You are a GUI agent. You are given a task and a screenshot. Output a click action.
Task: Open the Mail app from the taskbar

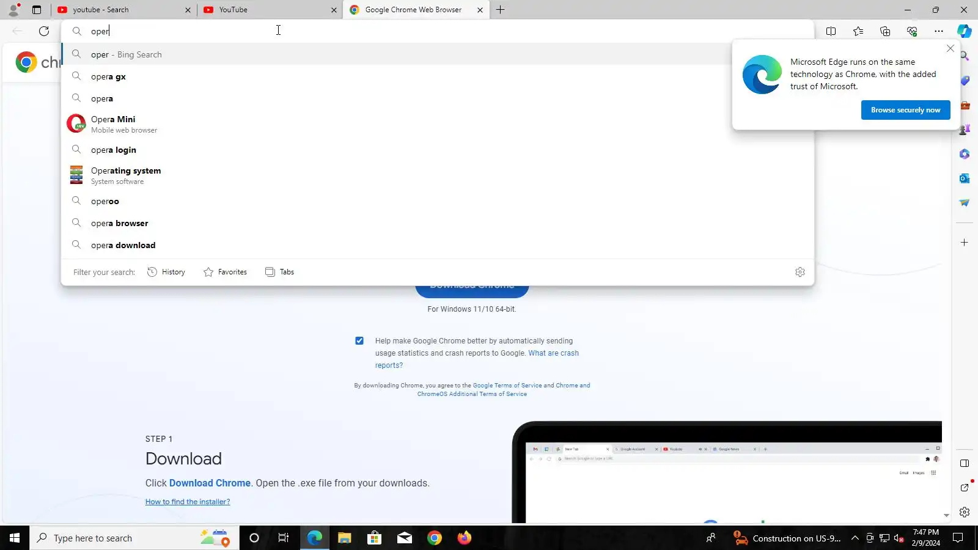[405, 538]
